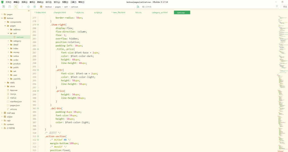
Task: Click the pages.json bracket icon
Action: click(8, 105)
